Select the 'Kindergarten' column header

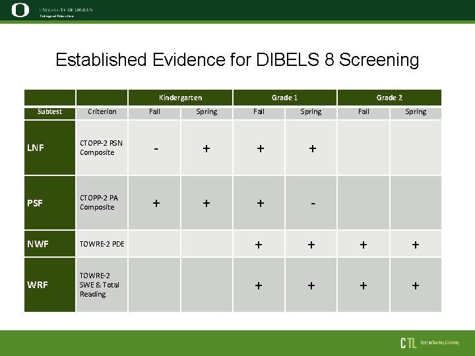click(181, 98)
